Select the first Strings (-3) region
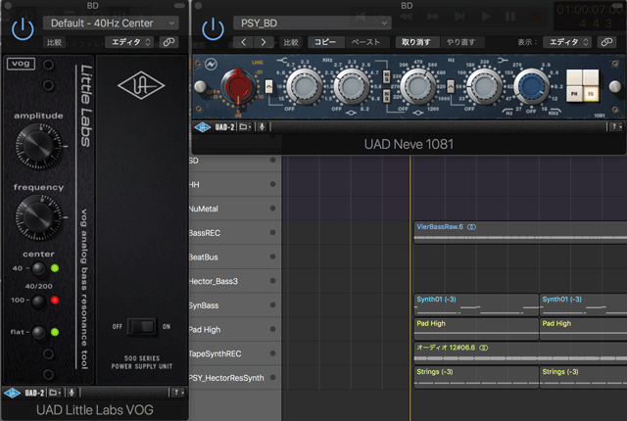627x421 pixels. pyautogui.click(x=476, y=378)
